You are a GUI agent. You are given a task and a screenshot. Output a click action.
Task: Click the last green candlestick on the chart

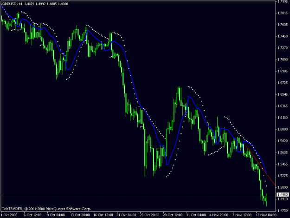point(267,200)
